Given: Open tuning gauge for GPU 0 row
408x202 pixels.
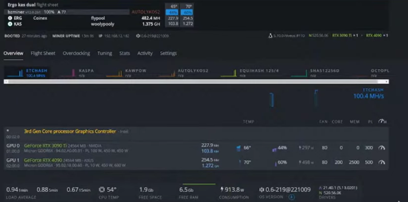Looking at the screenshot, I should (x=381, y=148).
